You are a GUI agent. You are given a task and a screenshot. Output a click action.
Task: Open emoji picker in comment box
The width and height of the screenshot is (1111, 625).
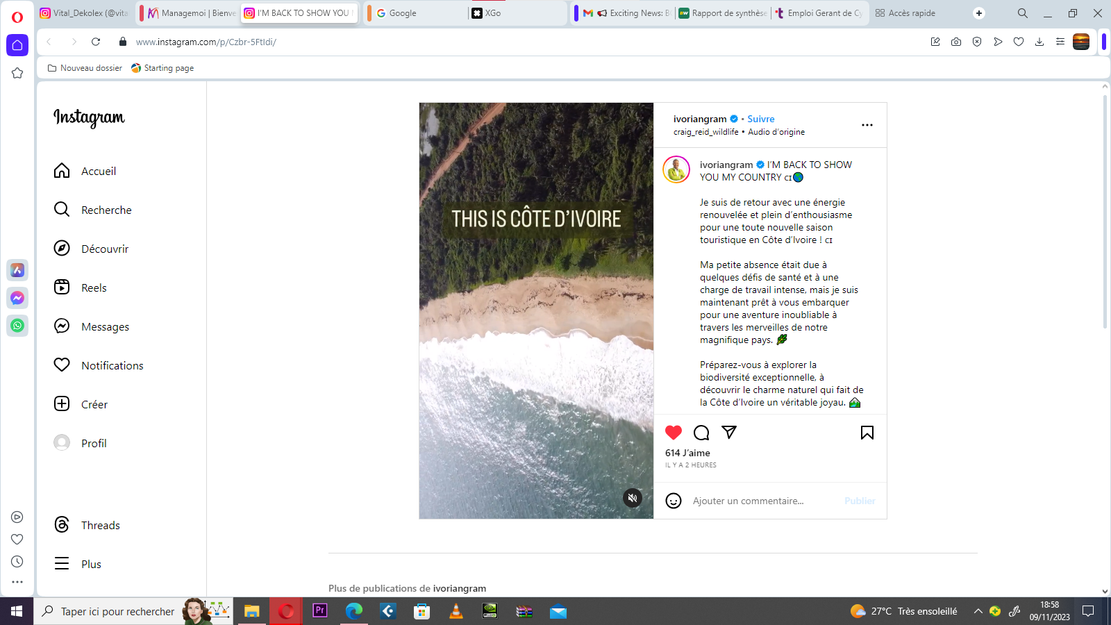tap(673, 501)
